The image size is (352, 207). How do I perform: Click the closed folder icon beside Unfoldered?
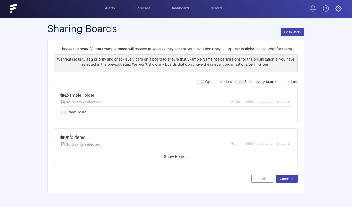click(x=62, y=137)
